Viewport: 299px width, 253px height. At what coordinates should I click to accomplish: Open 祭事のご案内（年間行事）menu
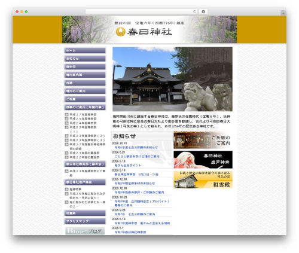(x=85, y=107)
